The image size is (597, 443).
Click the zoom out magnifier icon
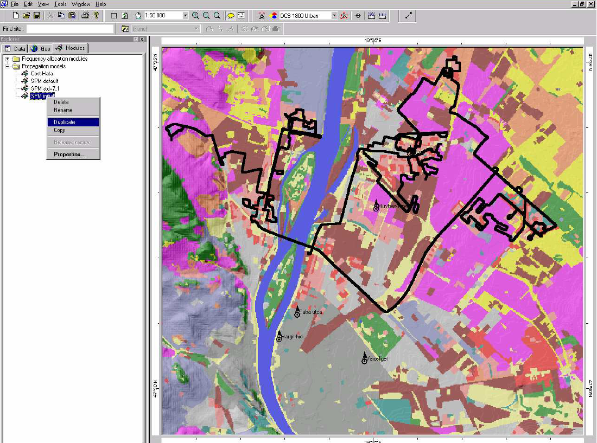206,16
